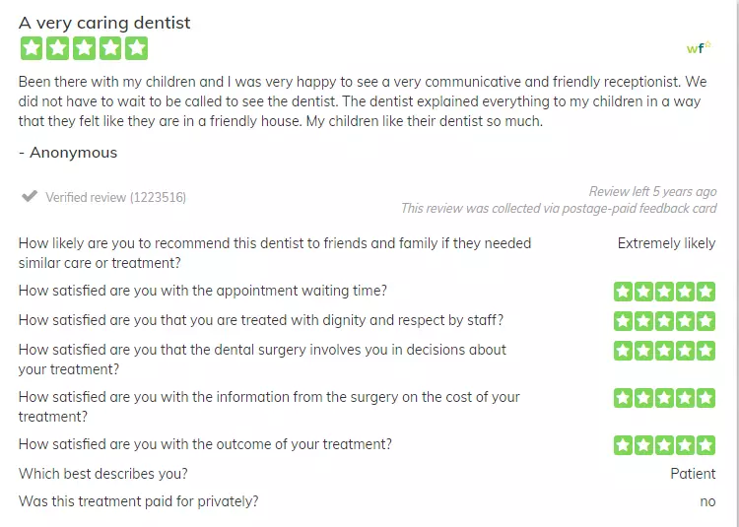Viewport: 739px width, 527px height.
Task: Click the verified review checkmark icon
Action: click(x=30, y=196)
